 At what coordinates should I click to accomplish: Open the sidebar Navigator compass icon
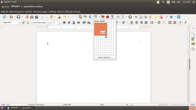pos(193,49)
